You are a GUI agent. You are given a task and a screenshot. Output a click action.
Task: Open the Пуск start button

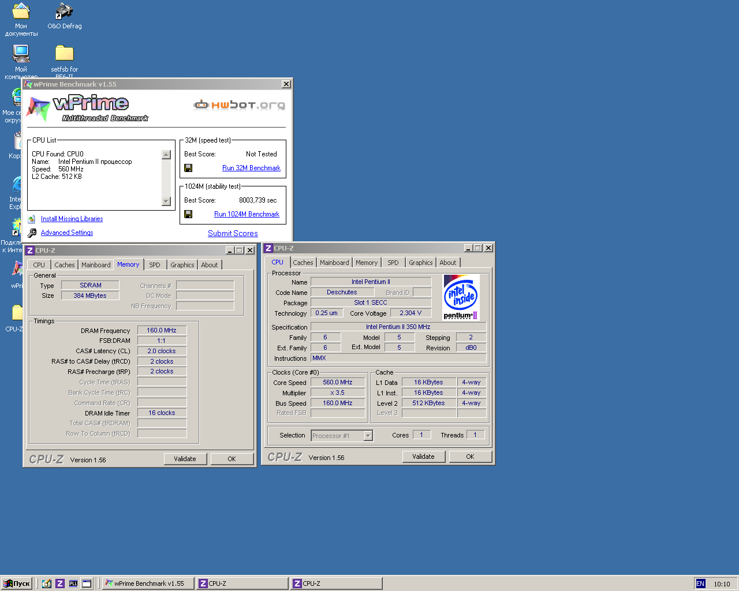point(17,583)
